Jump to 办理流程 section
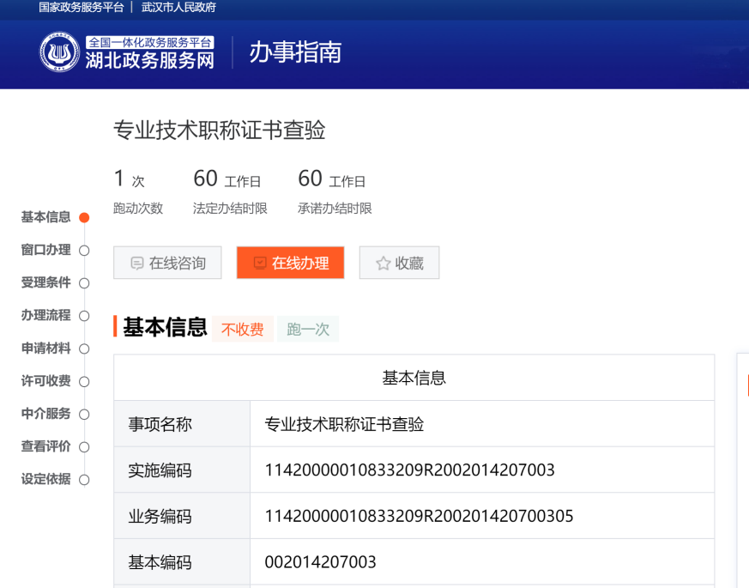 click(46, 316)
